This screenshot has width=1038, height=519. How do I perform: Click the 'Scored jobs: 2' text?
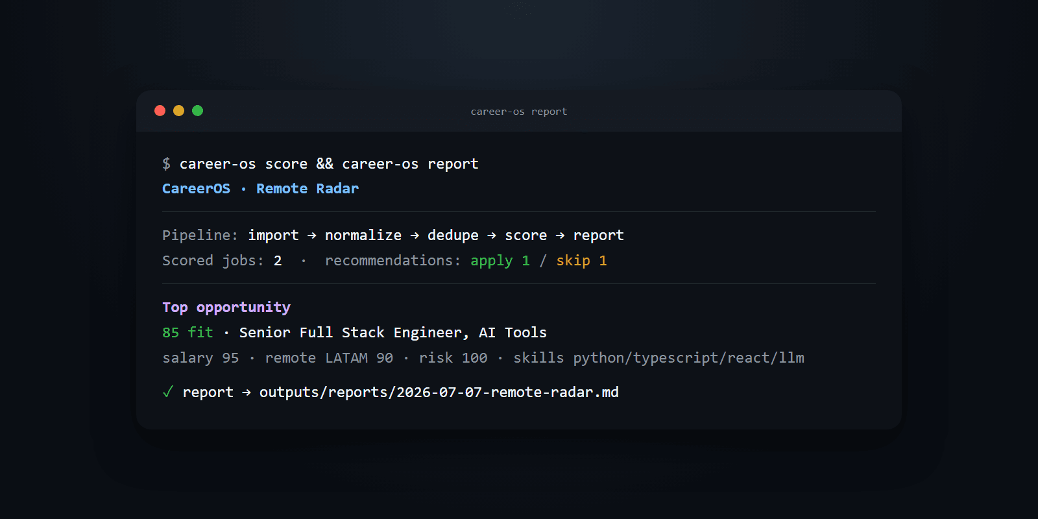click(222, 261)
